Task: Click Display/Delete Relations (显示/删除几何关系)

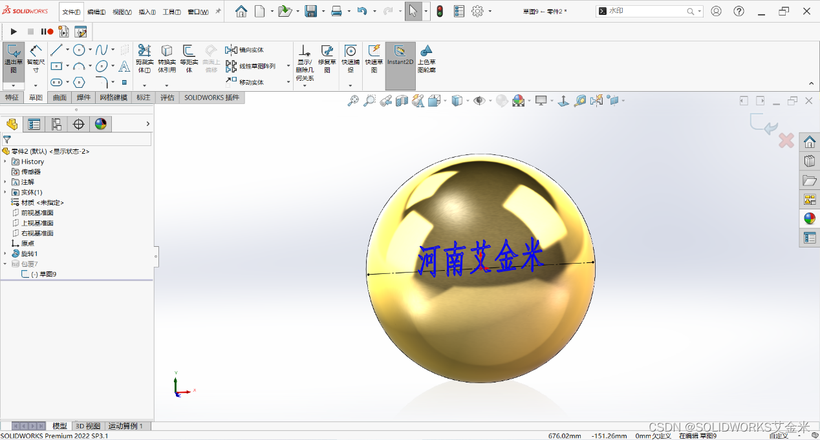Action: (305, 62)
